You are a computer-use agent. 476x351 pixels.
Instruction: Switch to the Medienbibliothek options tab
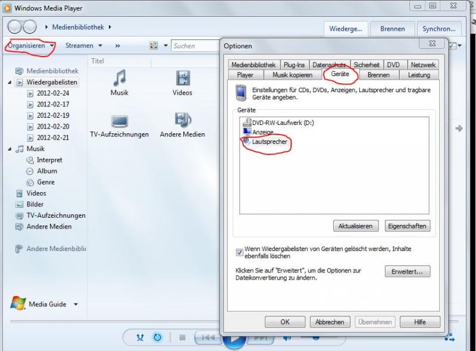[253, 65]
